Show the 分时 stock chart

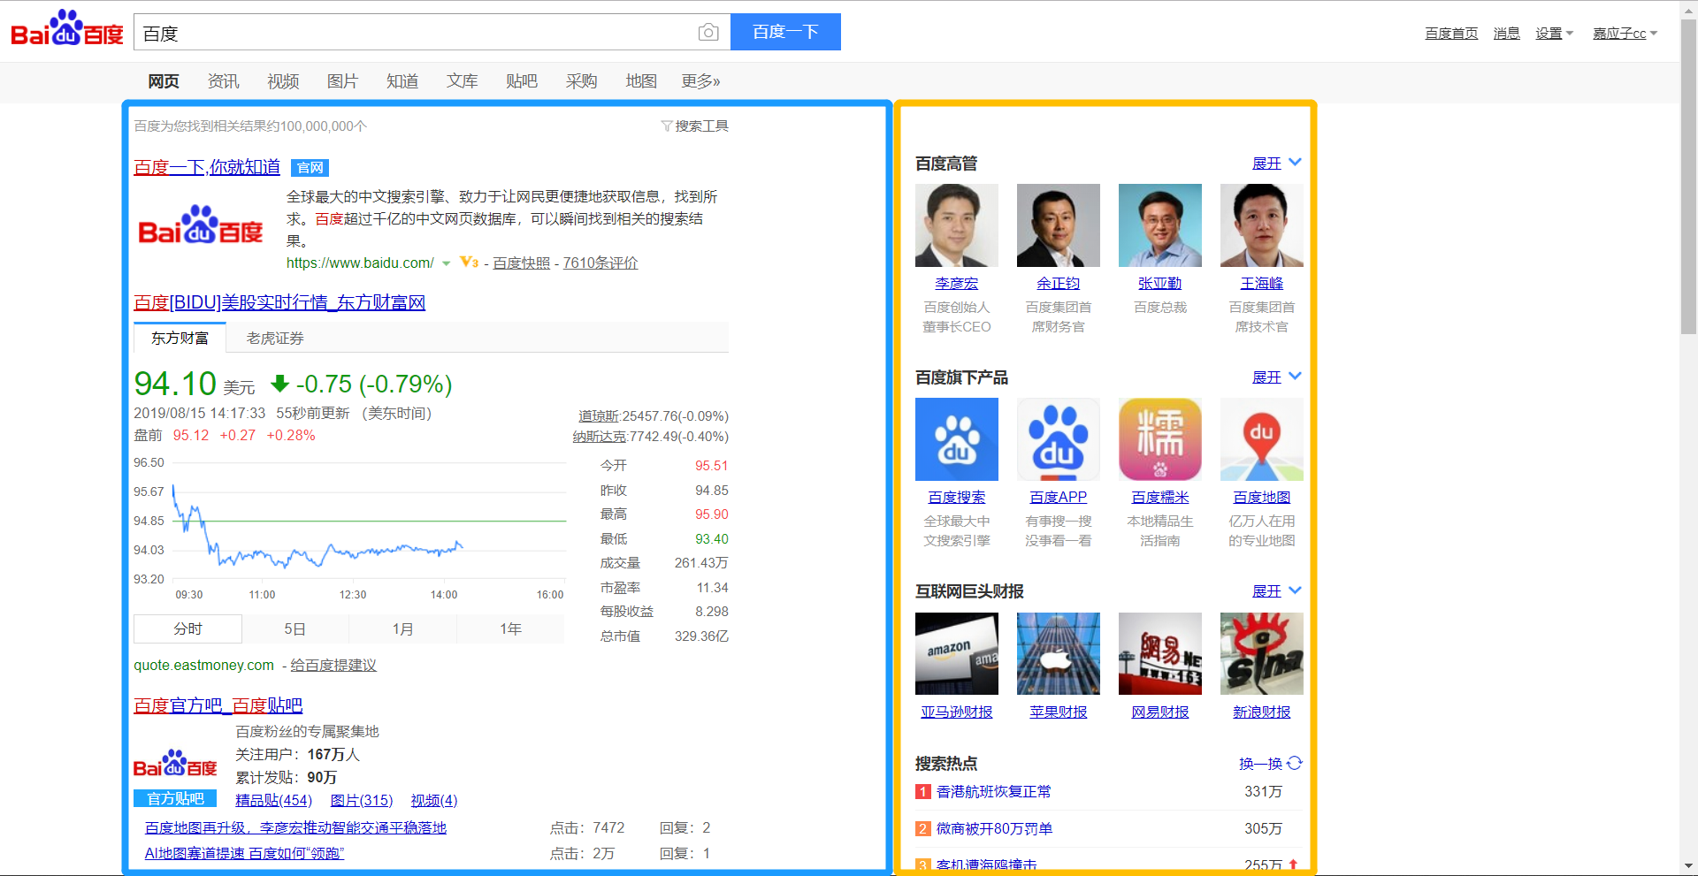point(187,629)
